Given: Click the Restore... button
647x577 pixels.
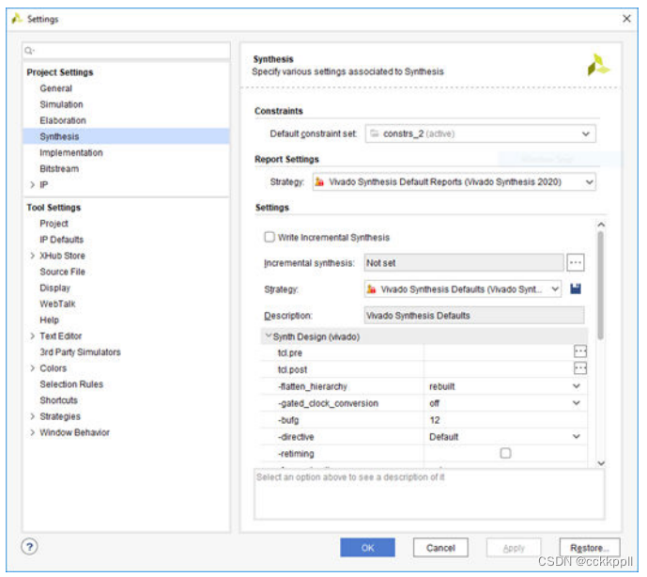Looking at the screenshot, I should click(x=589, y=548).
